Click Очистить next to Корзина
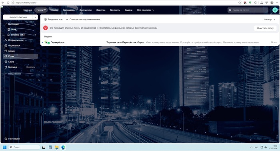Screen dimensions: 280x151 pyautogui.click(x=30, y=67)
